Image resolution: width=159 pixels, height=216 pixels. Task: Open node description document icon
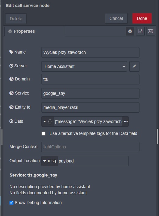tap(140, 31)
